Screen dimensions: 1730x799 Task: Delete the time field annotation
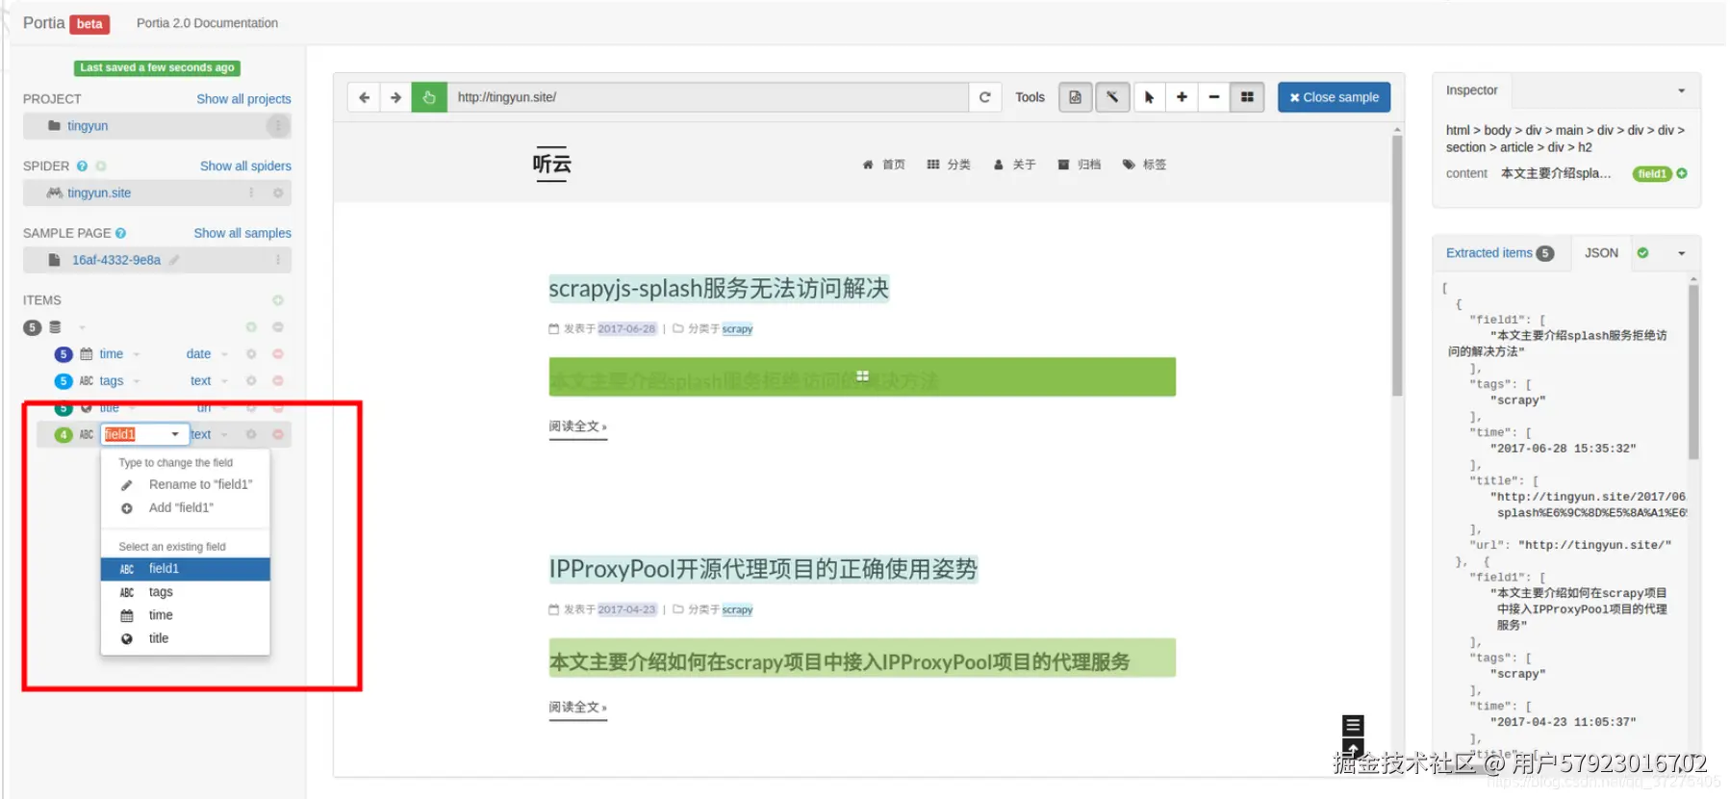click(278, 354)
